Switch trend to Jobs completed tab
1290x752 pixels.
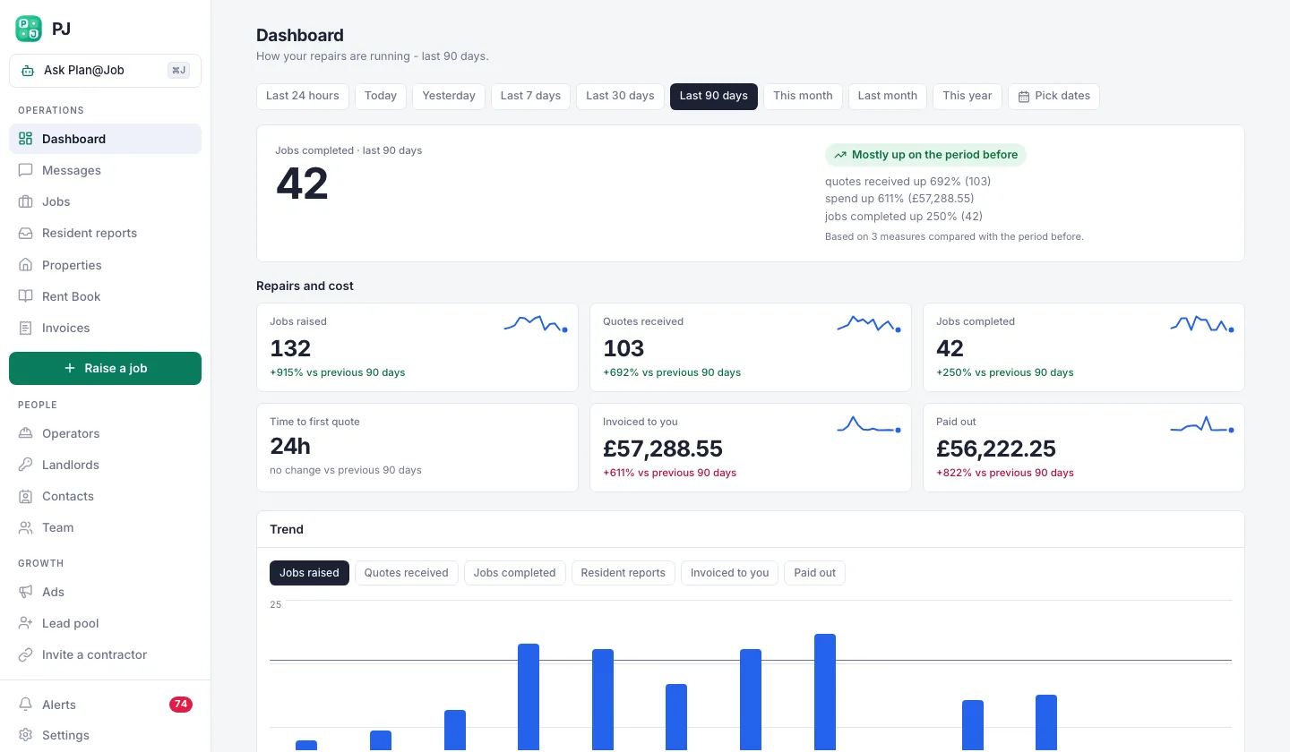click(x=515, y=573)
